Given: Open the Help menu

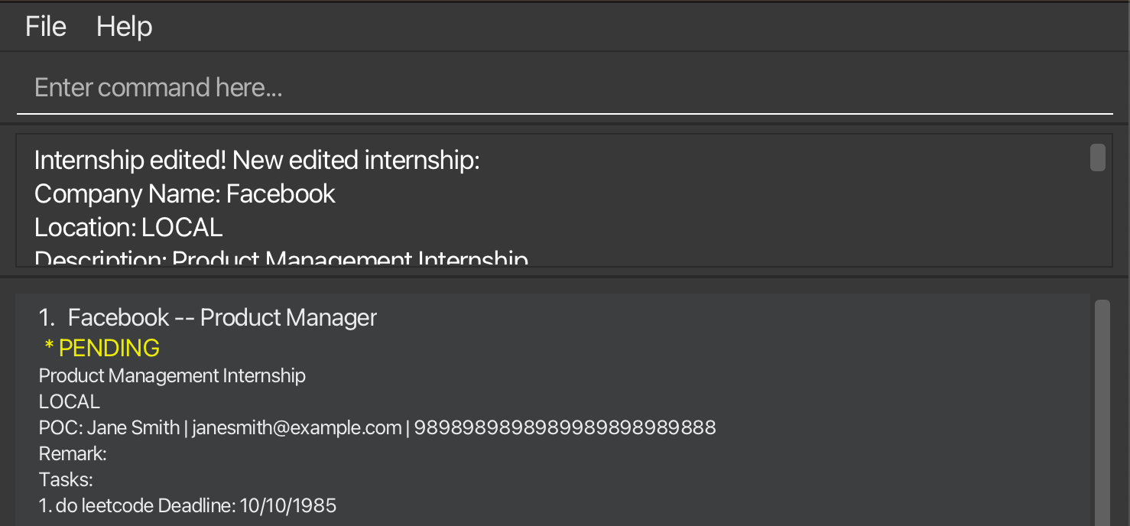Looking at the screenshot, I should (124, 26).
